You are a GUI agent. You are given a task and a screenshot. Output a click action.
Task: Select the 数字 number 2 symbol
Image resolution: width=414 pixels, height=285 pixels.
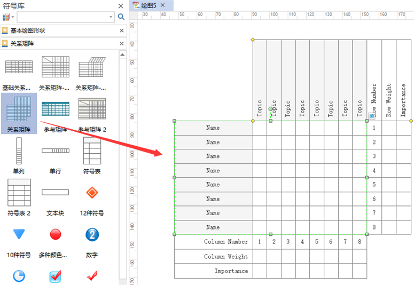tap(92, 234)
